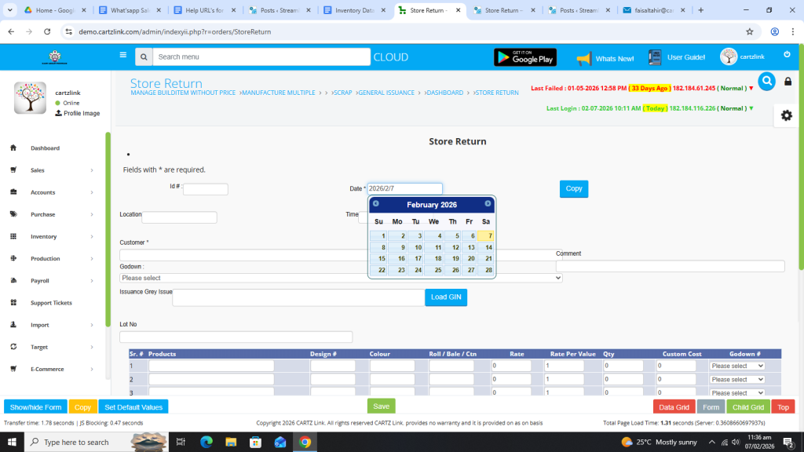
Task: Click the lock icon at top right
Action: pos(788,82)
